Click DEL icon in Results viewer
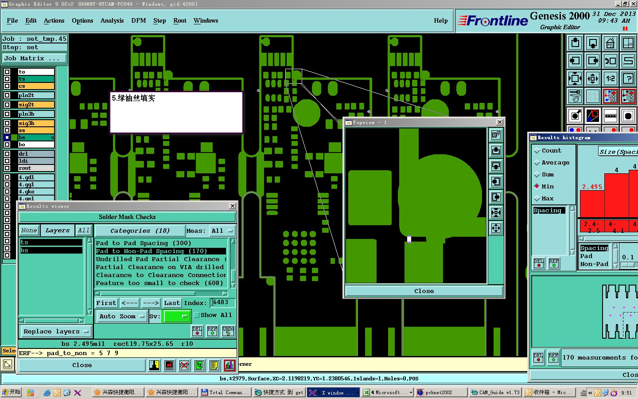 point(197,331)
